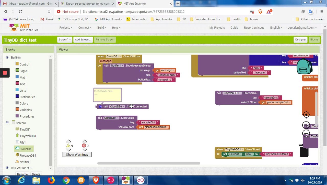The image size is (327, 185).
Task: Zoom in with the plus control
Action: pyautogui.click(x=306, y=125)
